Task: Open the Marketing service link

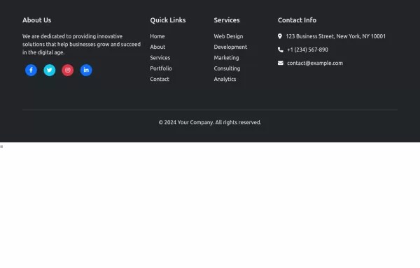Action: (226, 58)
